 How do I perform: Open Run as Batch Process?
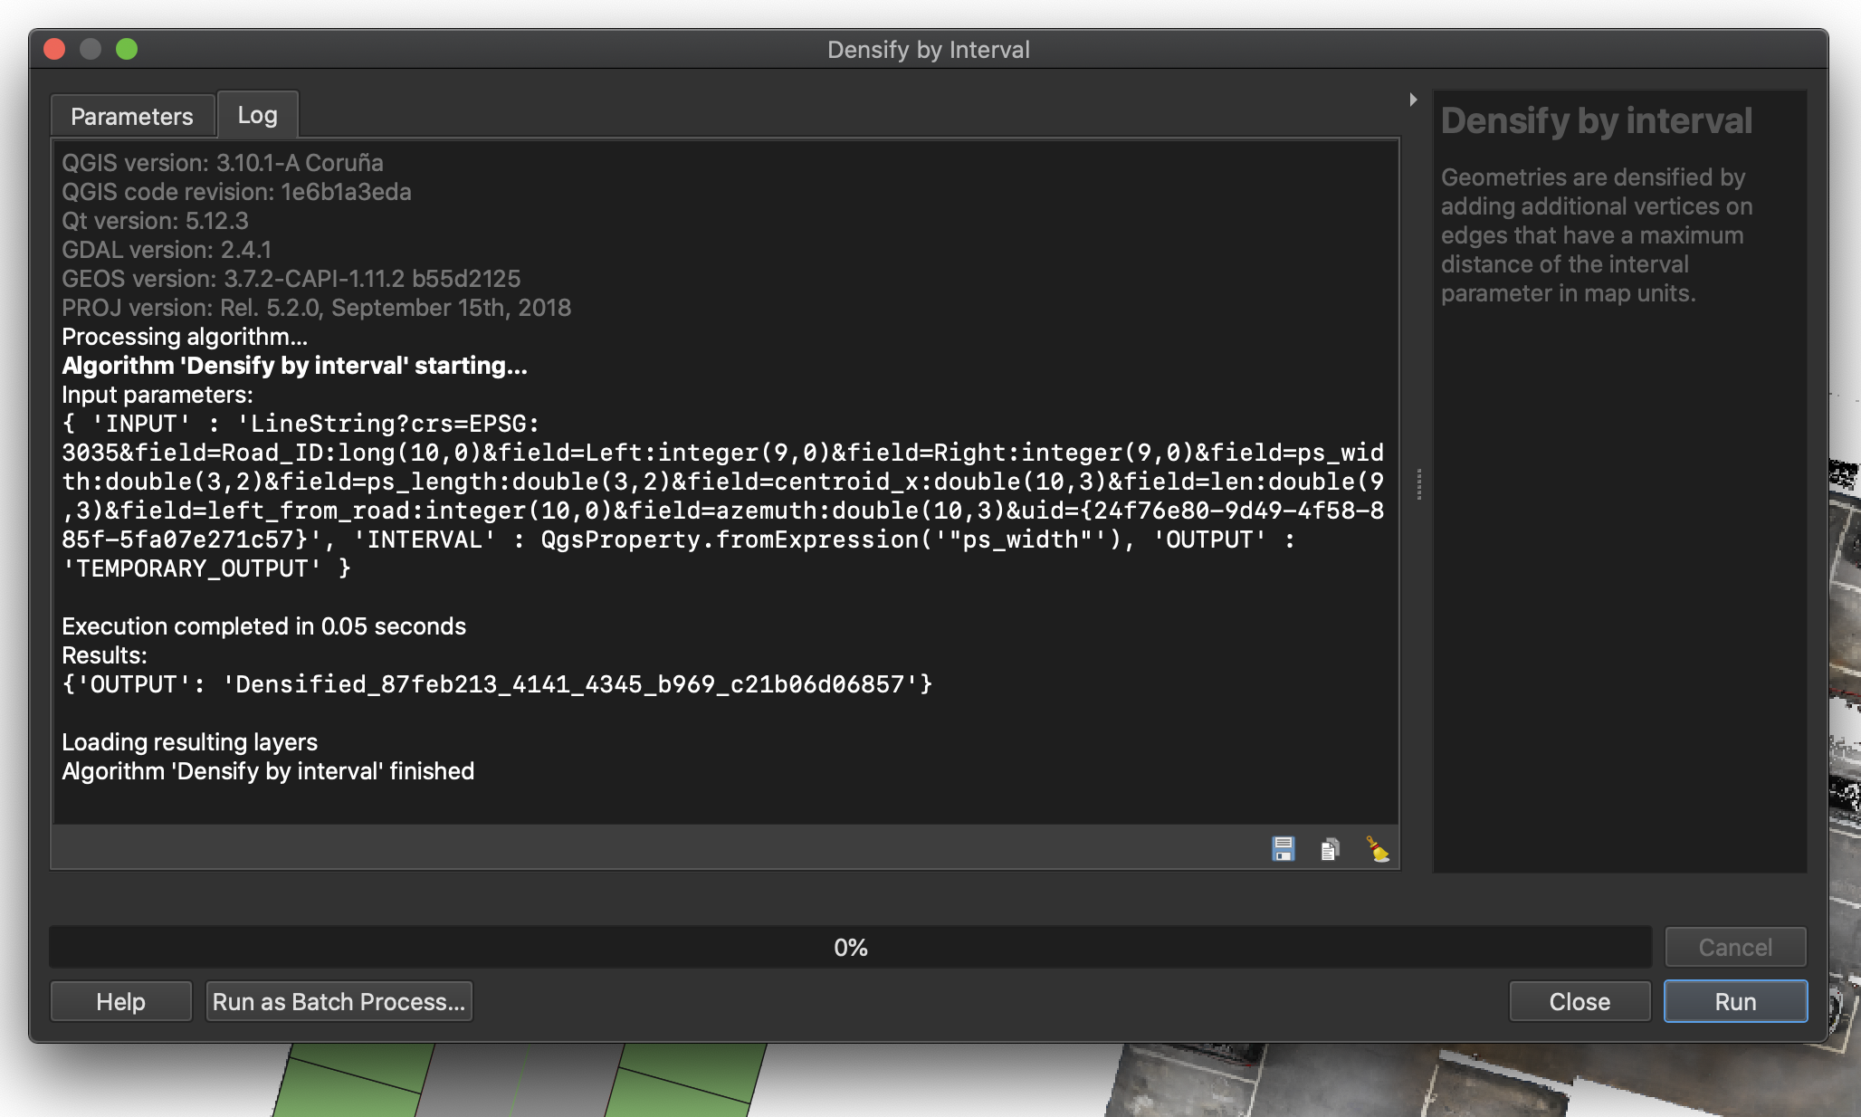pos(339,1001)
